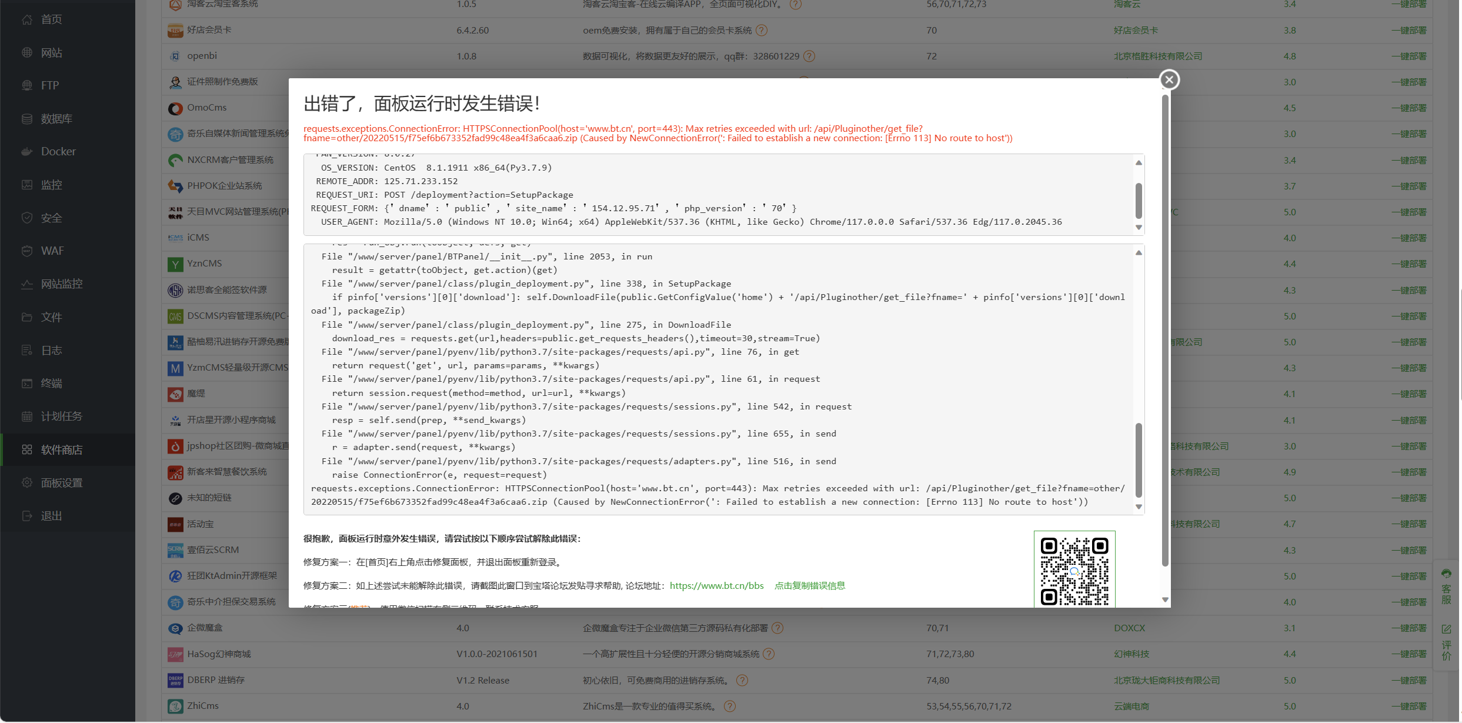Click the 网站监控 chart icon

tap(27, 284)
